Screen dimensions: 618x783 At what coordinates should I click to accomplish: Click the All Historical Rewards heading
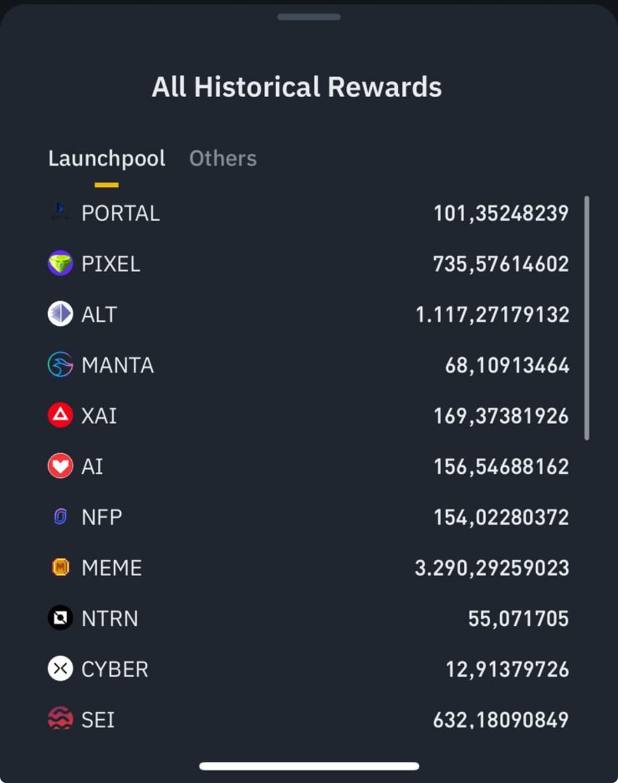(x=297, y=87)
